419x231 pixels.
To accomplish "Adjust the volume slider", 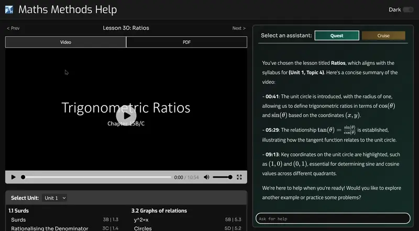I will [223, 177].
